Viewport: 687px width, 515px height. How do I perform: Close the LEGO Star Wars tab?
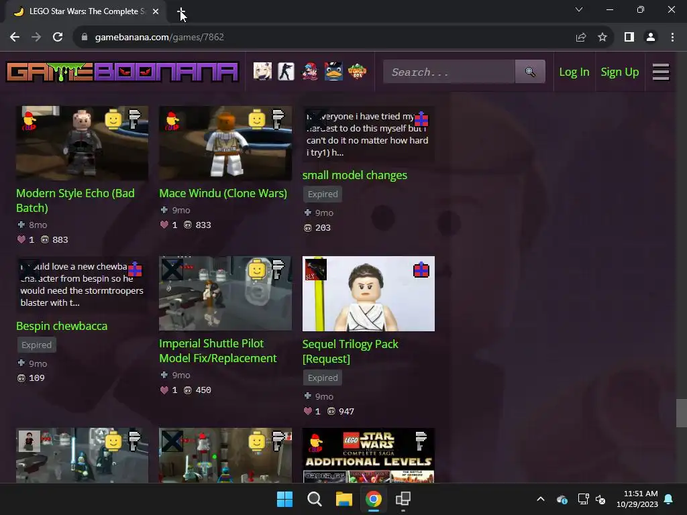156,11
